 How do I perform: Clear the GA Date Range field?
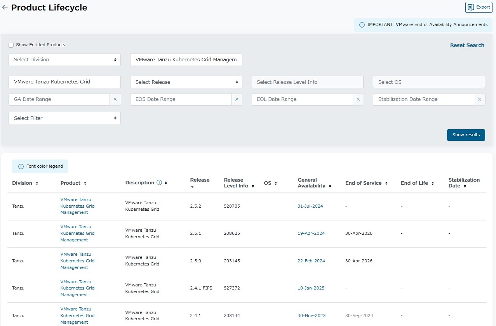click(x=115, y=99)
